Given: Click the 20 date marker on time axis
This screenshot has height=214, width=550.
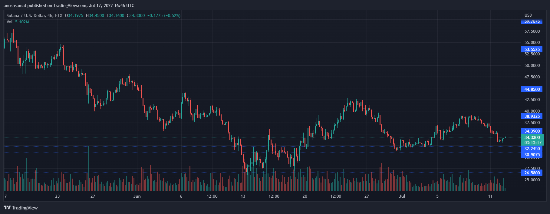Looking at the screenshot, I should coord(305,196).
